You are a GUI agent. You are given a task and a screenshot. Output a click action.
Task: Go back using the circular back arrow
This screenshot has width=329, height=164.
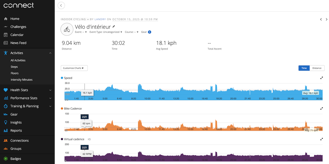click(x=61, y=6)
